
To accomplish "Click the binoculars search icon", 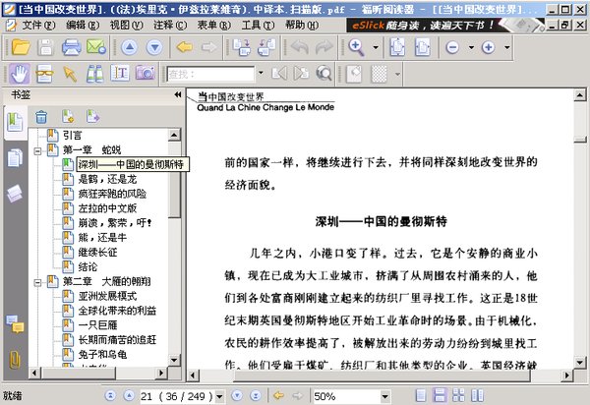I will click(x=94, y=74).
